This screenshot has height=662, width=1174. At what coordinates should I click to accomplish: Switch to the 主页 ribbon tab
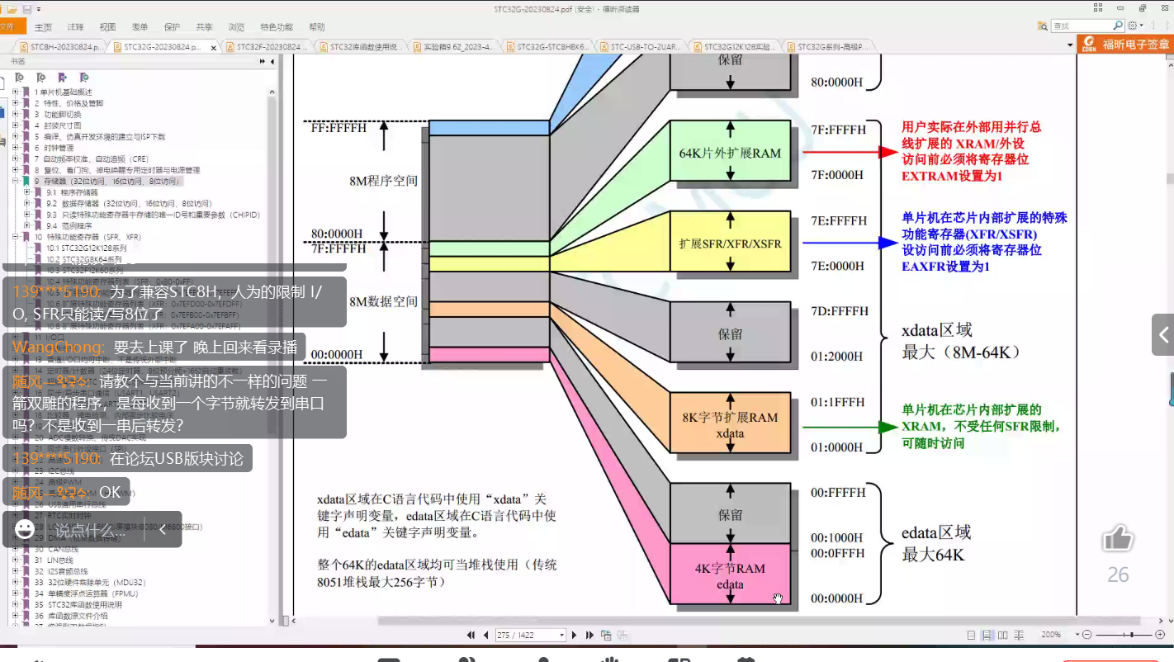tap(43, 26)
